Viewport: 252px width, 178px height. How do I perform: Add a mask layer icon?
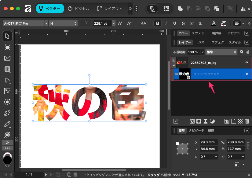199,121
